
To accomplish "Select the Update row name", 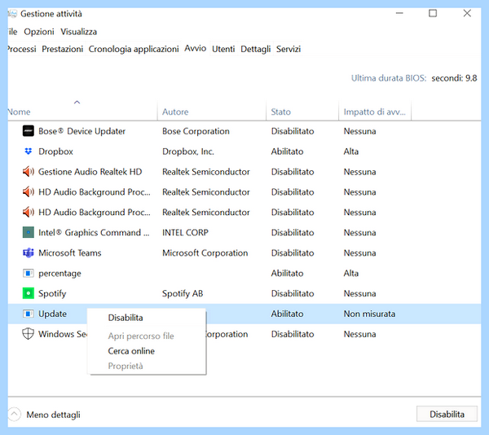I will click(x=52, y=314).
